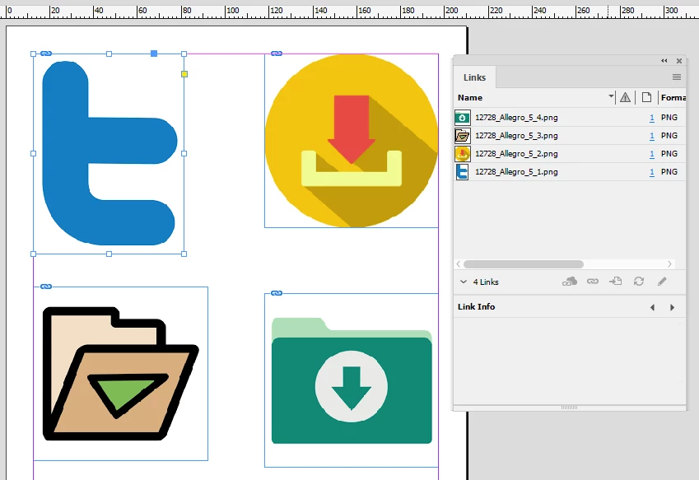Viewport: 699px width, 480px height.
Task: Click the Status warning column header icon
Action: click(x=625, y=97)
